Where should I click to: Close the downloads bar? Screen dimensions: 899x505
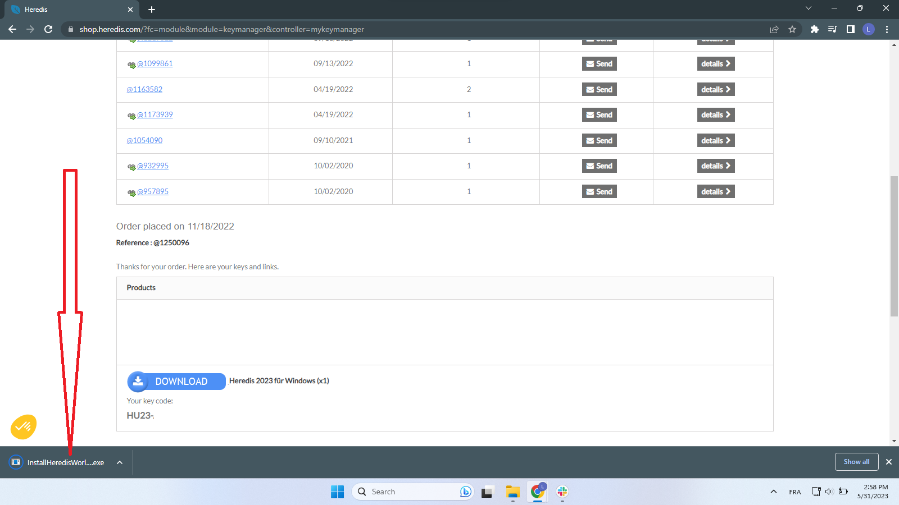pos(889,462)
